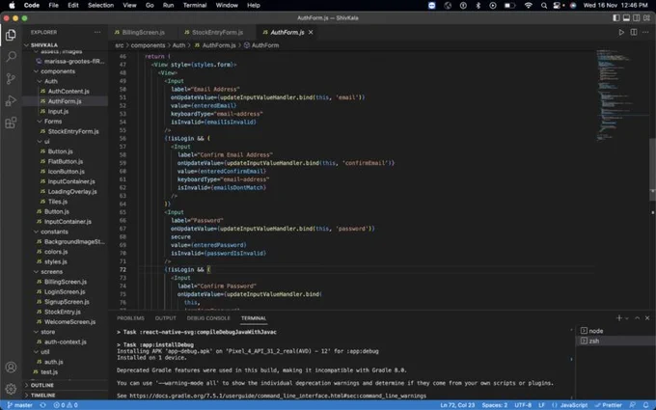The image size is (656, 410).
Task: Split the editor to the right
Action: click(x=634, y=32)
